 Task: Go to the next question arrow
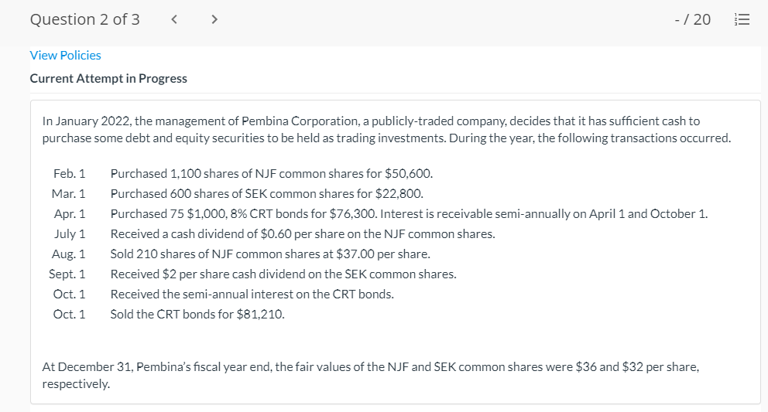click(x=214, y=20)
